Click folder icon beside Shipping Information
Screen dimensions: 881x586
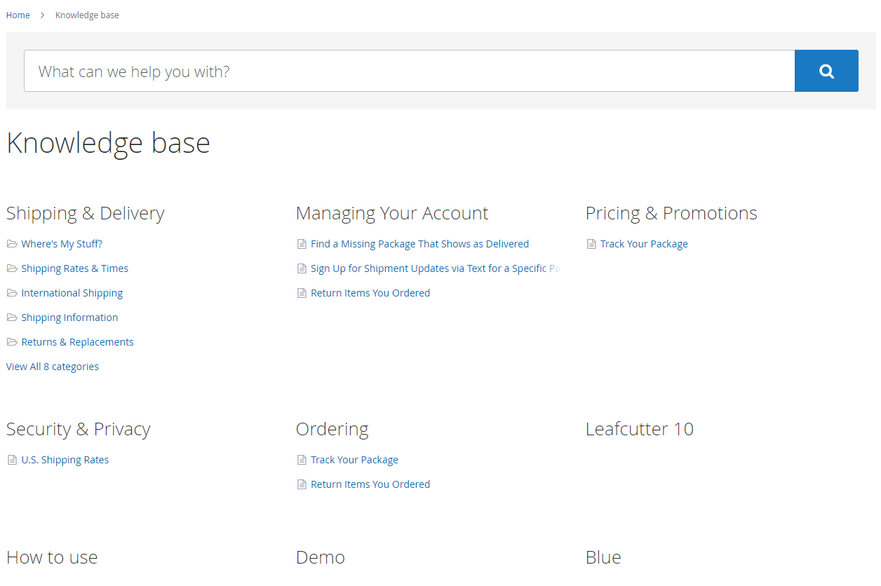click(12, 318)
